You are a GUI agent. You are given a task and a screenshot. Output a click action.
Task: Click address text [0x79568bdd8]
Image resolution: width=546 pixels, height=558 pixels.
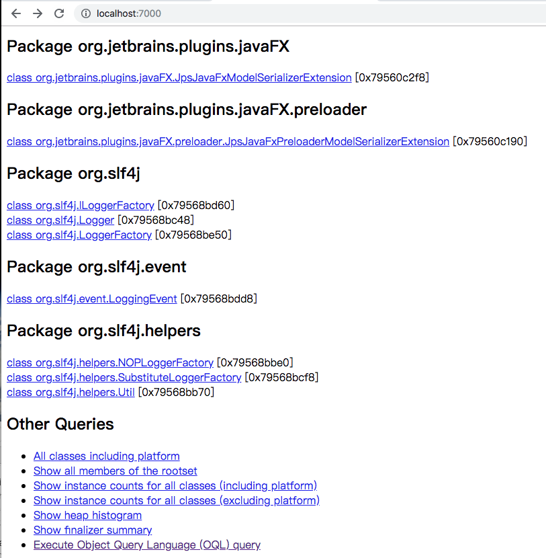[x=219, y=298]
